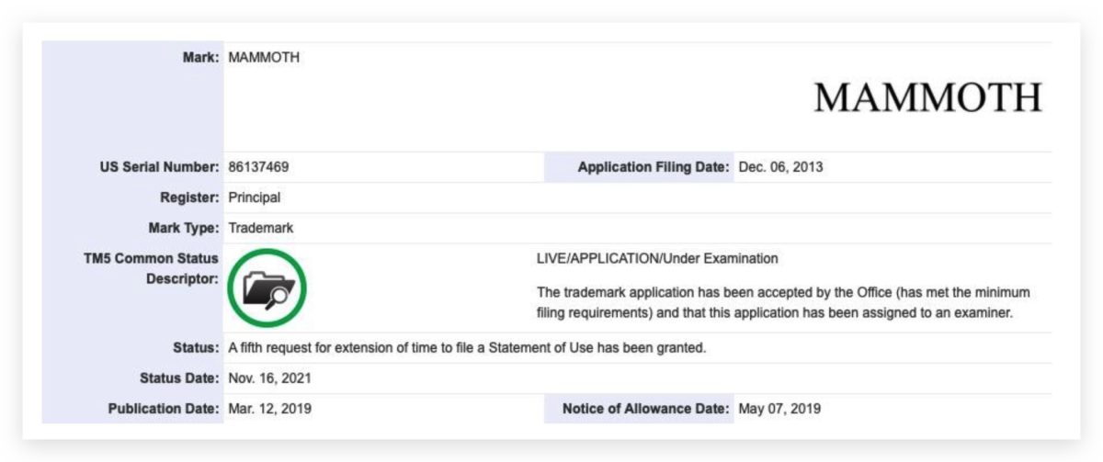Click the Mark: label
This screenshot has height=462, width=1103.
click(200, 58)
